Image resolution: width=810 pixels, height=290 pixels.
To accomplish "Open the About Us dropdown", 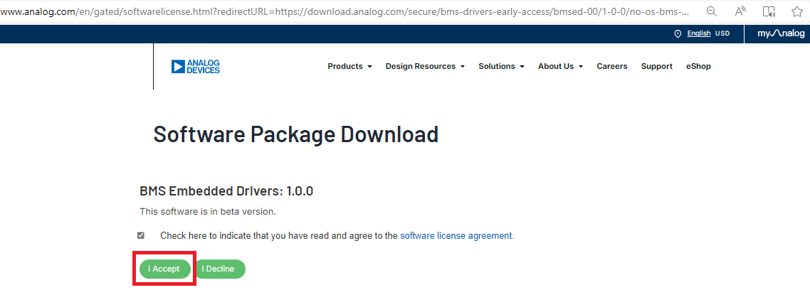I will click(x=560, y=66).
